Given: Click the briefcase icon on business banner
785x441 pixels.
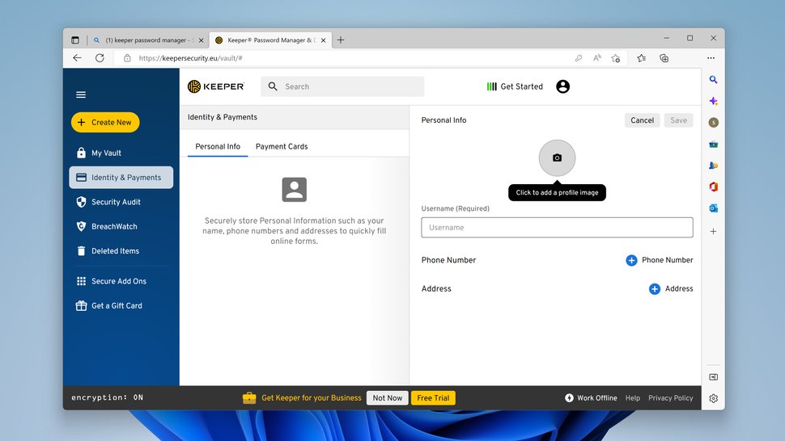Looking at the screenshot, I should point(249,398).
